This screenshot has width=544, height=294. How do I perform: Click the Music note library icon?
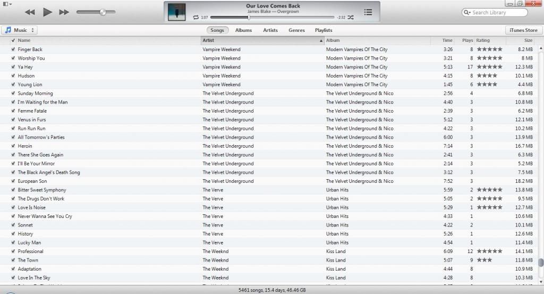pyautogui.click(x=7, y=30)
